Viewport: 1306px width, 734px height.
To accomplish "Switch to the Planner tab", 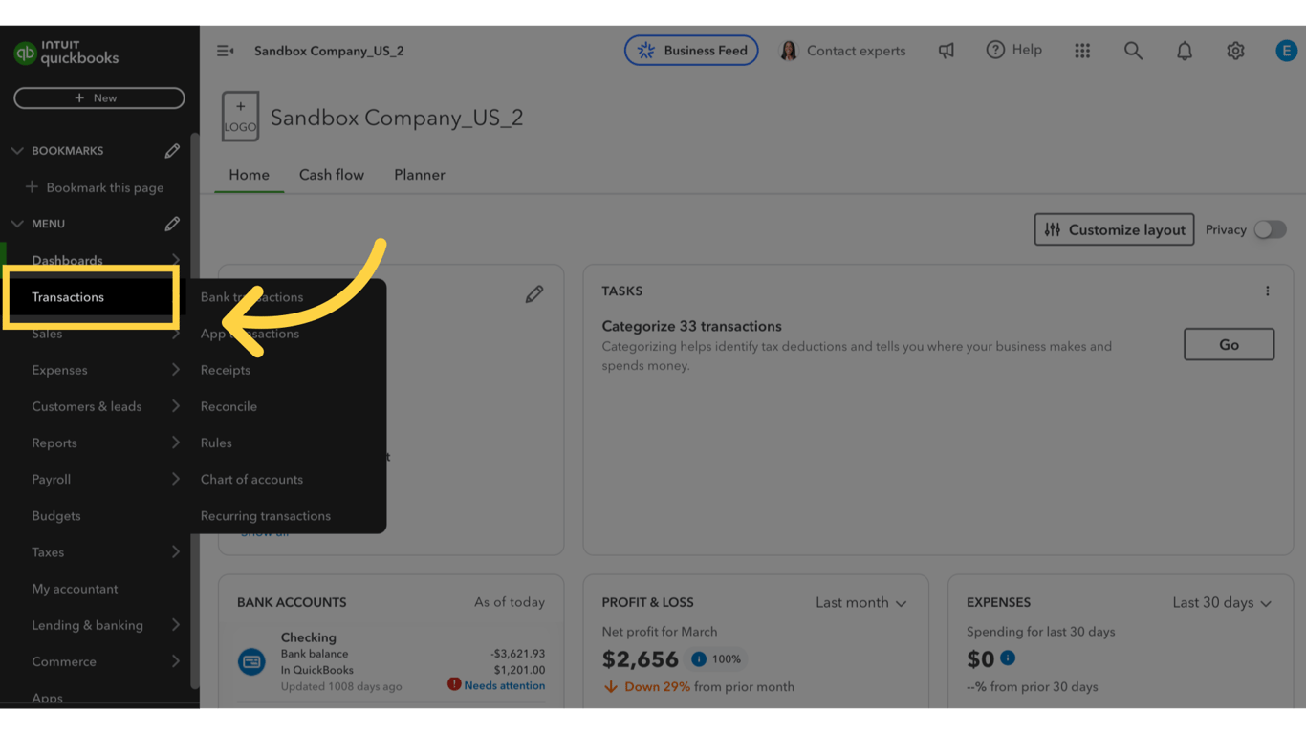I will click(x=420, y=175).
